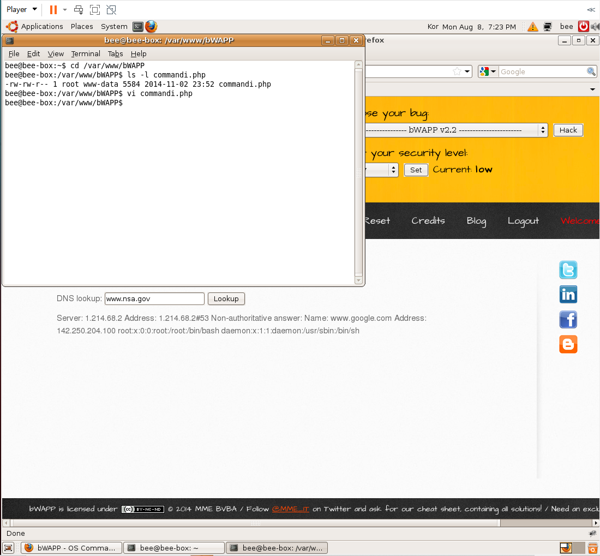The width and height of the screenshot is (600, 556).
Task: Open Blog link in bWAPP menu
Action: (x=476, y=221)
